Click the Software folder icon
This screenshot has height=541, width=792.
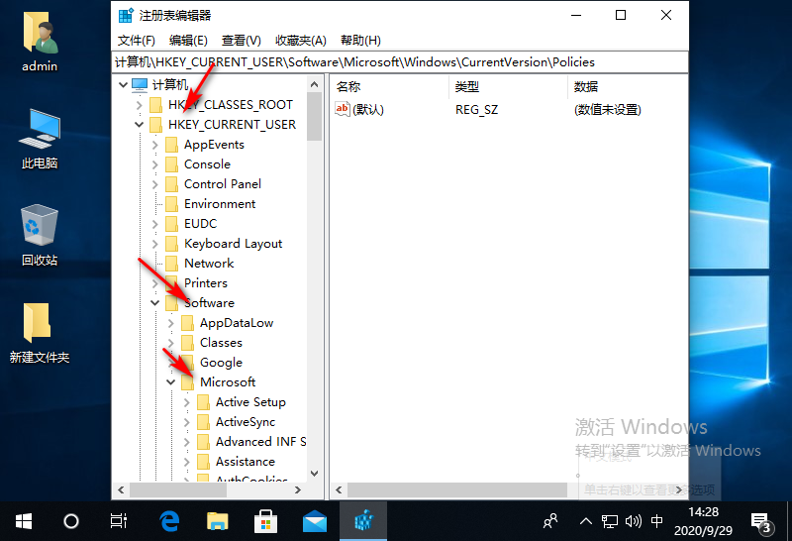tap(172, 303)
